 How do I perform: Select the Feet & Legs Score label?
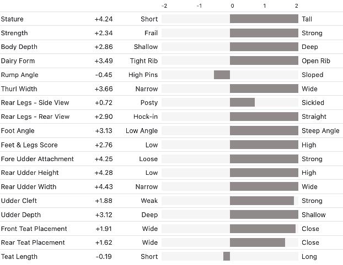[x=29, y=145]
